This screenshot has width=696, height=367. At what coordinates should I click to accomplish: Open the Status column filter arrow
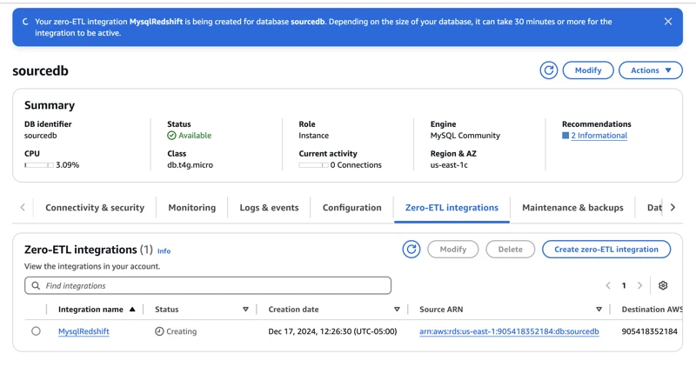click(245, 310)
